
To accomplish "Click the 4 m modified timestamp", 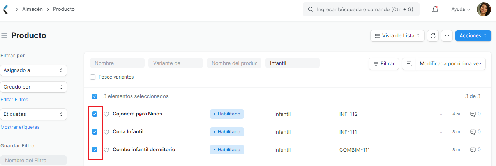I will [456, 114].
